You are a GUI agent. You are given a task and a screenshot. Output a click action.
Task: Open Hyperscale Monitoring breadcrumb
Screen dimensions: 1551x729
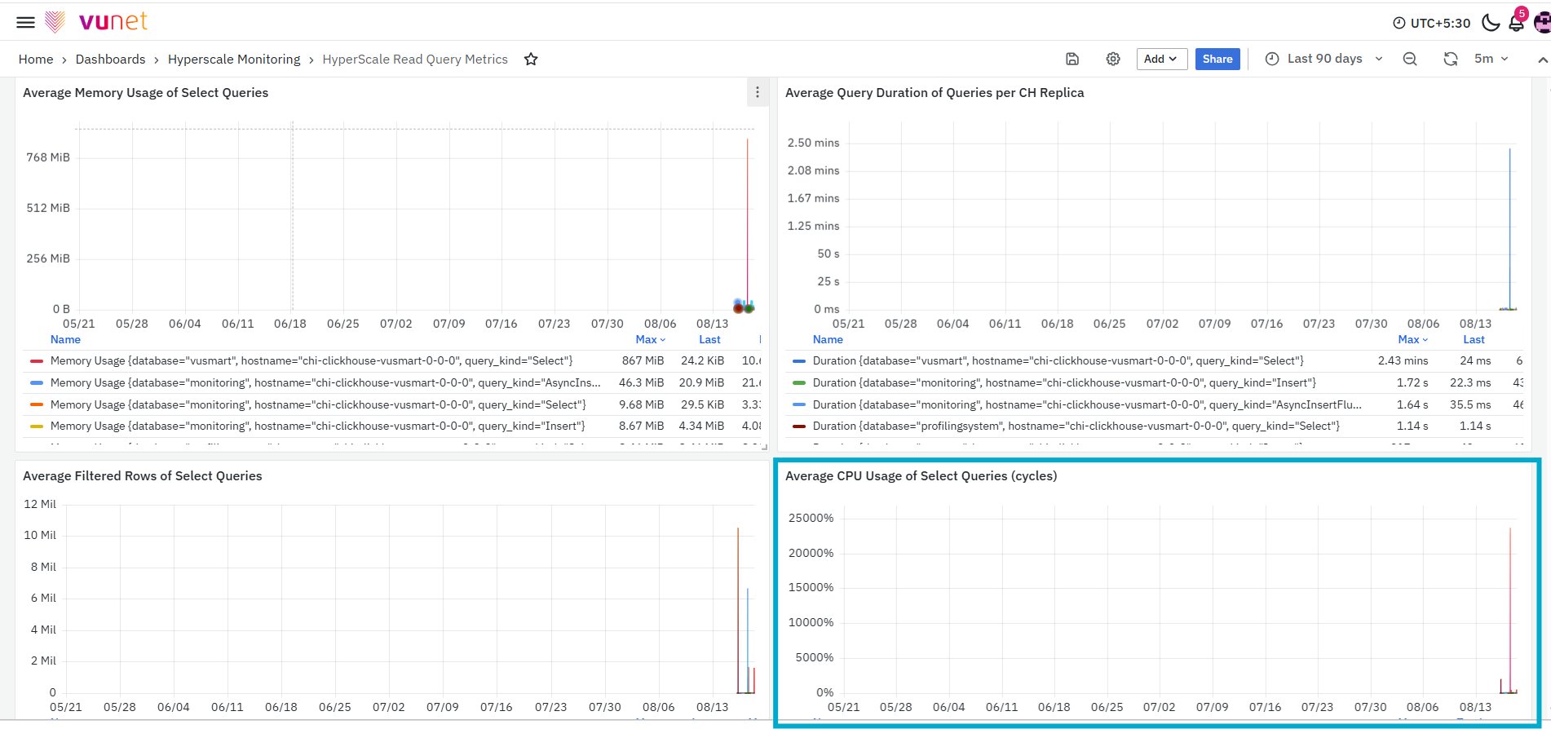point(234,59)
